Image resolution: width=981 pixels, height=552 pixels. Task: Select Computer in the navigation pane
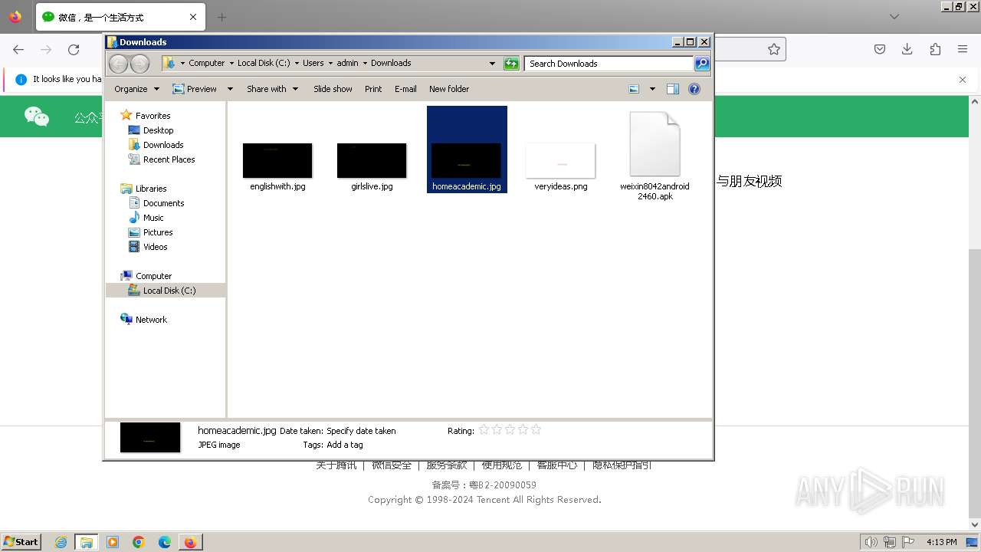pos(153,276)
